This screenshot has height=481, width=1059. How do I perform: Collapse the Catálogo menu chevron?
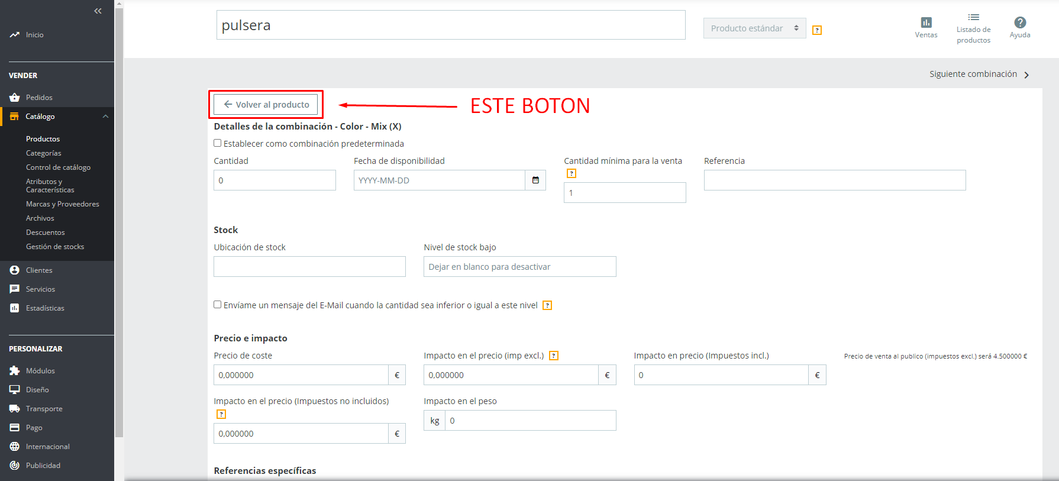[105, 117]
